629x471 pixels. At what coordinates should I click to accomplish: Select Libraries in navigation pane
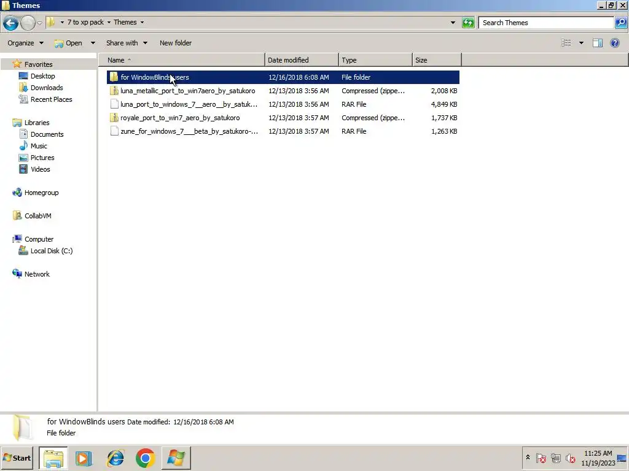pyautogui.click(x=36, y=123)
